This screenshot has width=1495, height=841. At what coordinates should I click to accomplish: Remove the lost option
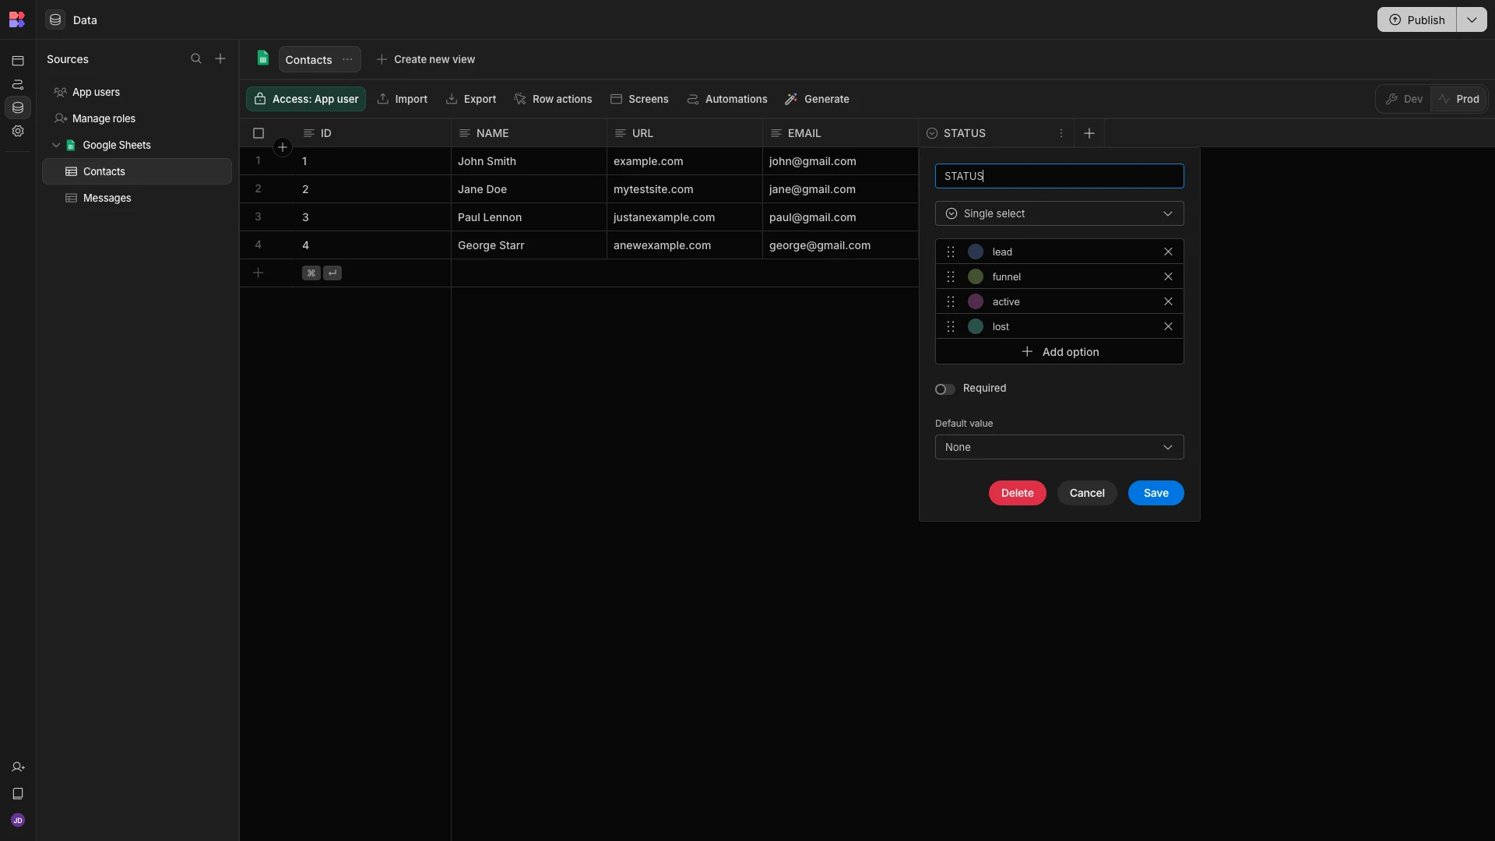1168,326
